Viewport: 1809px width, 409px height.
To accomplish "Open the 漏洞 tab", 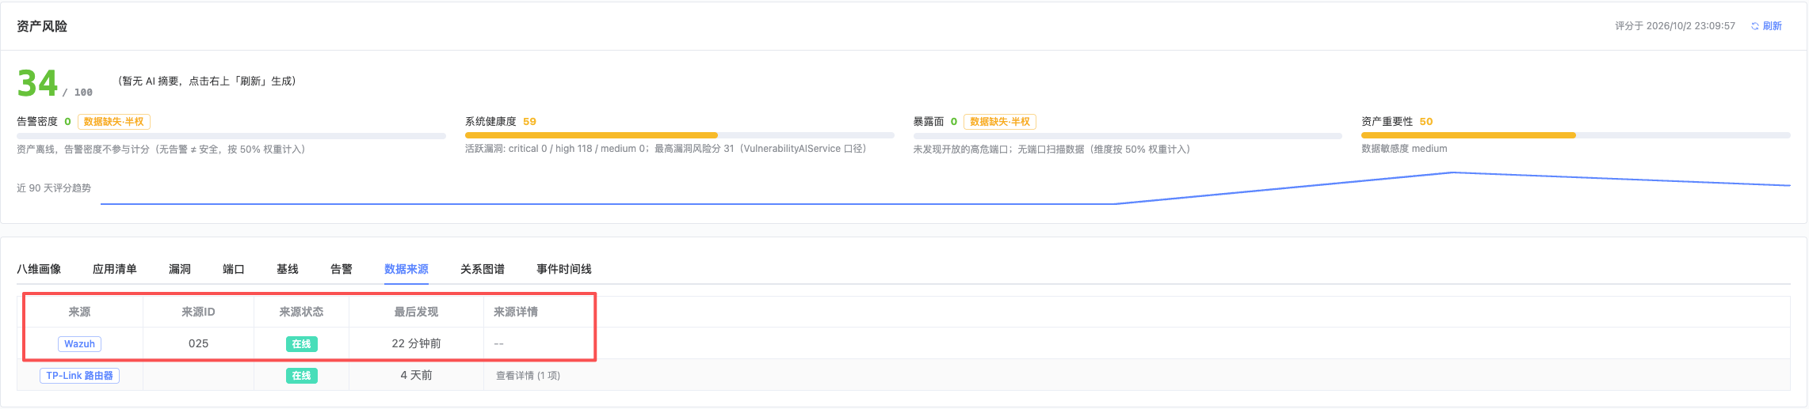I will tap(180, 269).
